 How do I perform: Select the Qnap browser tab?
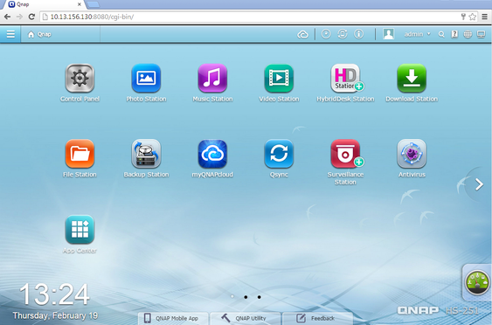(x=44, y=4)
